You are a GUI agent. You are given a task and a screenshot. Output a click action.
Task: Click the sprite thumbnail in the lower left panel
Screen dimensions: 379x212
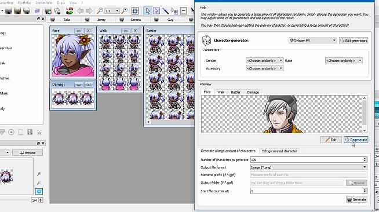pyautogui.click(x=6, y=176)
